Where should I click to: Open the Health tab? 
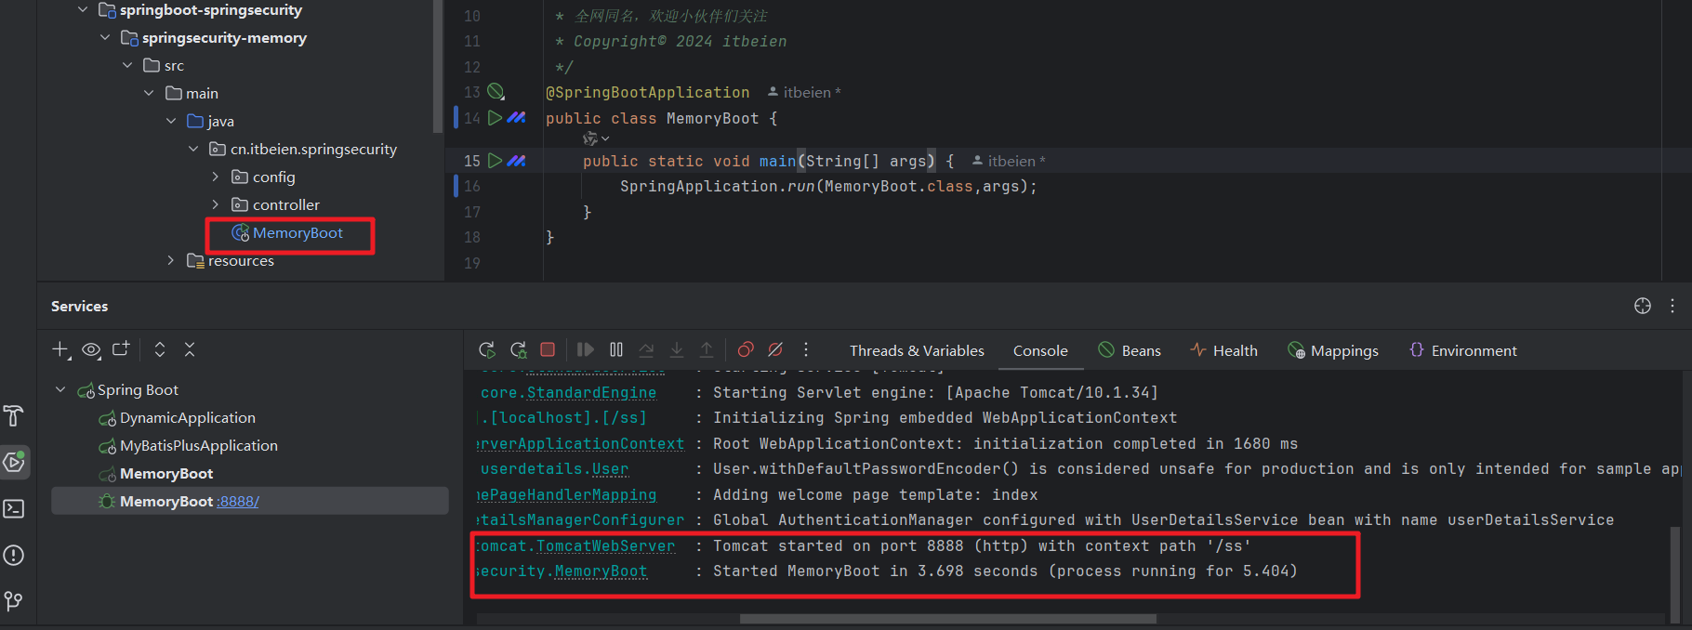(x=1223, y=350)
